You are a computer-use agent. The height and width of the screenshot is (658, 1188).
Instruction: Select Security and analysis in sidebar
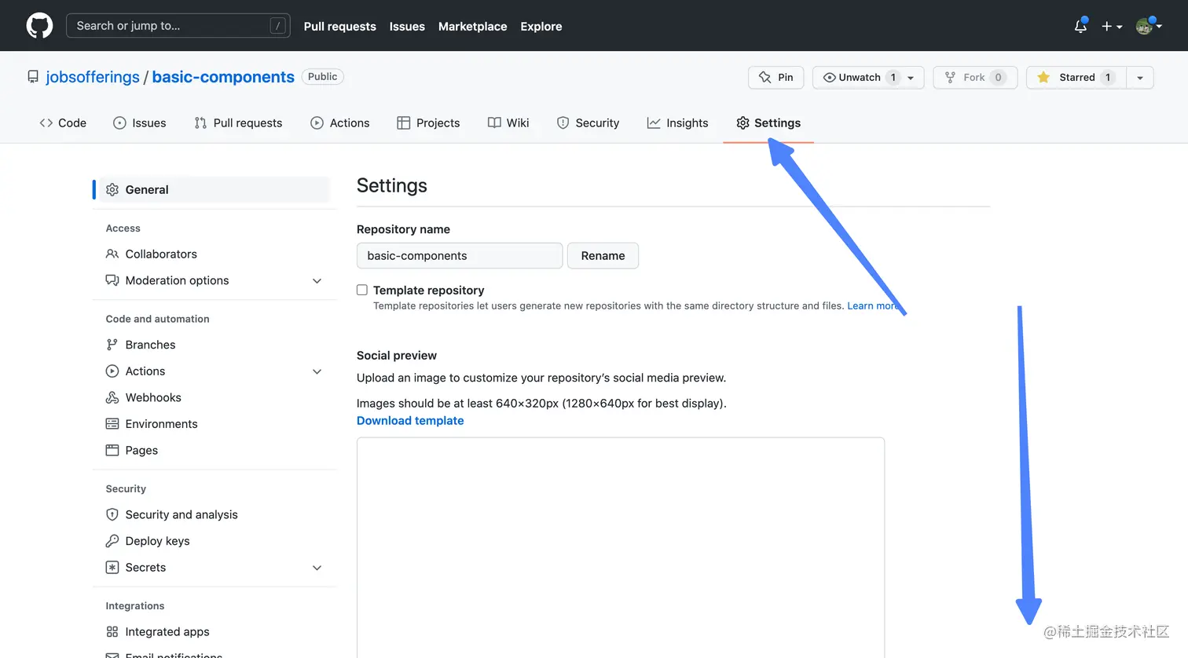click(x=181, y=514)
